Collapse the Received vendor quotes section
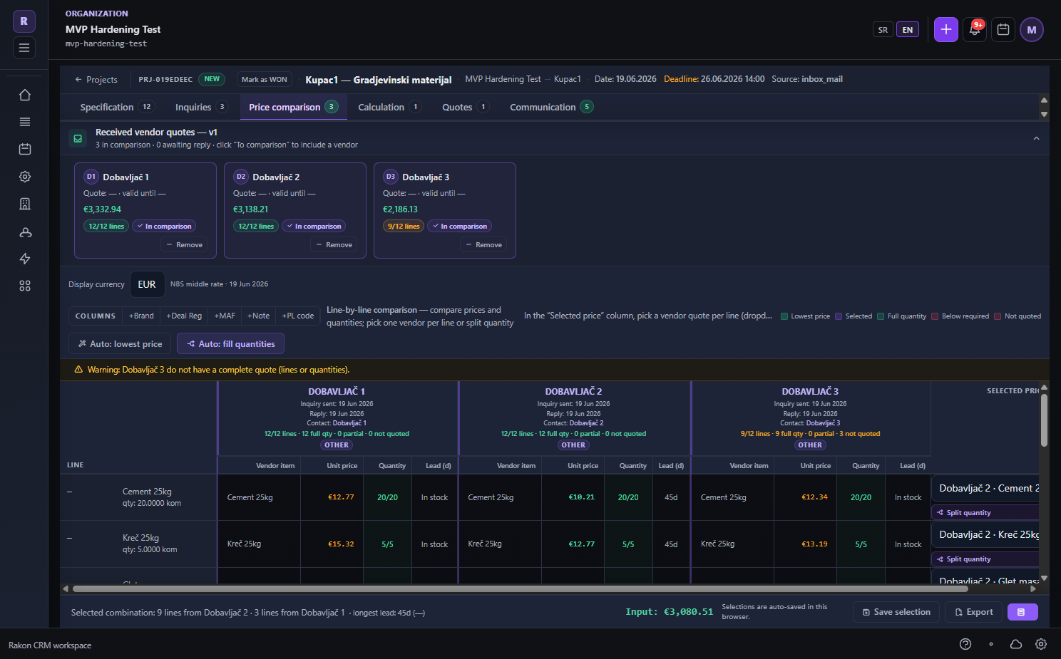Viewport: 1061px width, 659px height. coord(1036,138)
